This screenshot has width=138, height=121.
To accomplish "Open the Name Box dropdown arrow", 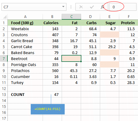I will (63, 7).
